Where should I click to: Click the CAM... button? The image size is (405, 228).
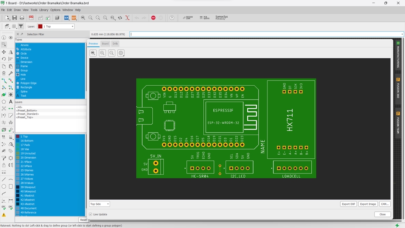point(384,204)
